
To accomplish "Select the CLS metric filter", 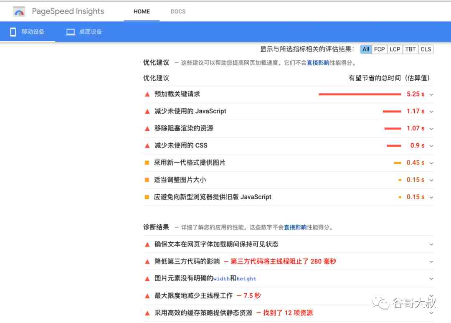I will click(426, 49).
